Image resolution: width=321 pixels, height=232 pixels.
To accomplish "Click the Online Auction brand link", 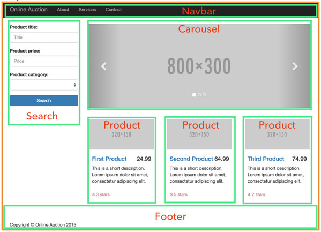I will [28, 10].
